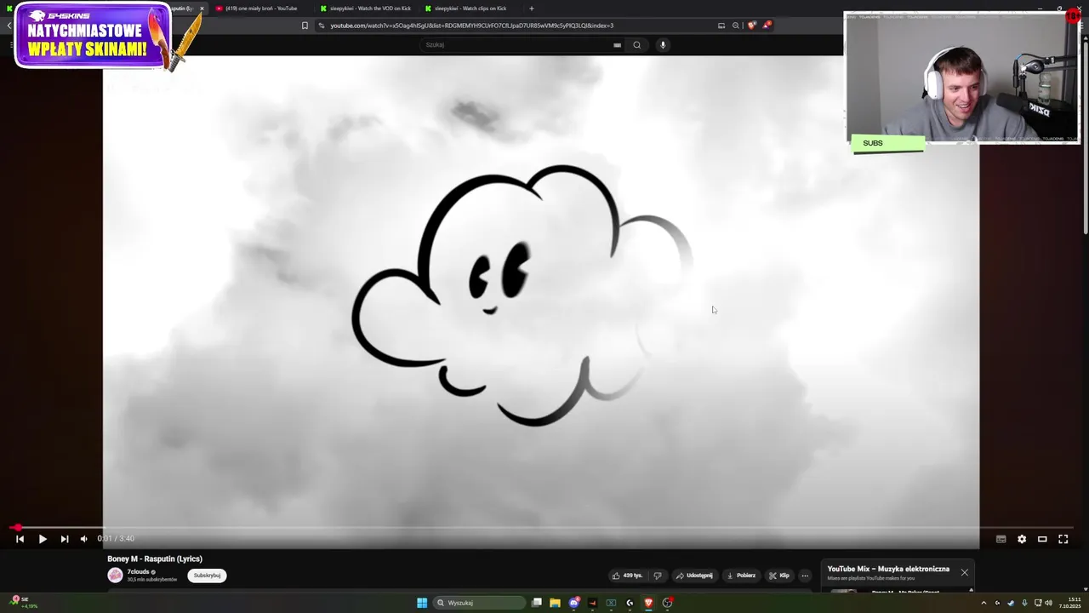Show hidden system tray icons
Viewport: 1089px width, 613px height.
tap(984, 603)
